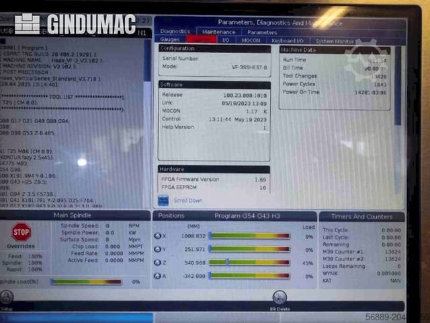Click the red STOP overrides icon
This screenshot has height=323, width=430.
[x=21, y=232]
